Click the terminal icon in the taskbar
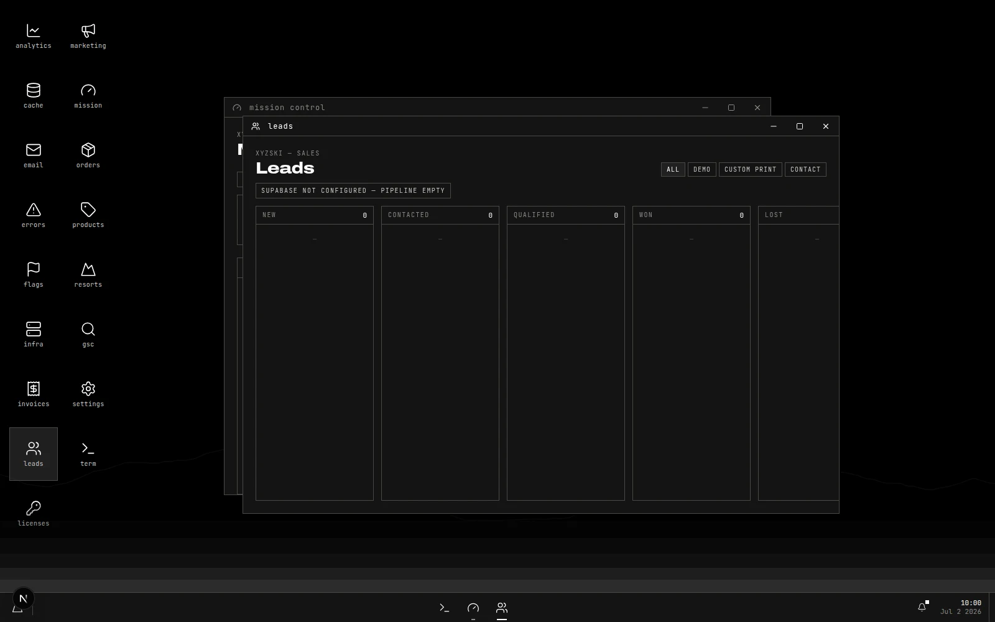The height and width of the screenshot is (622, 995). pos(444,608)
